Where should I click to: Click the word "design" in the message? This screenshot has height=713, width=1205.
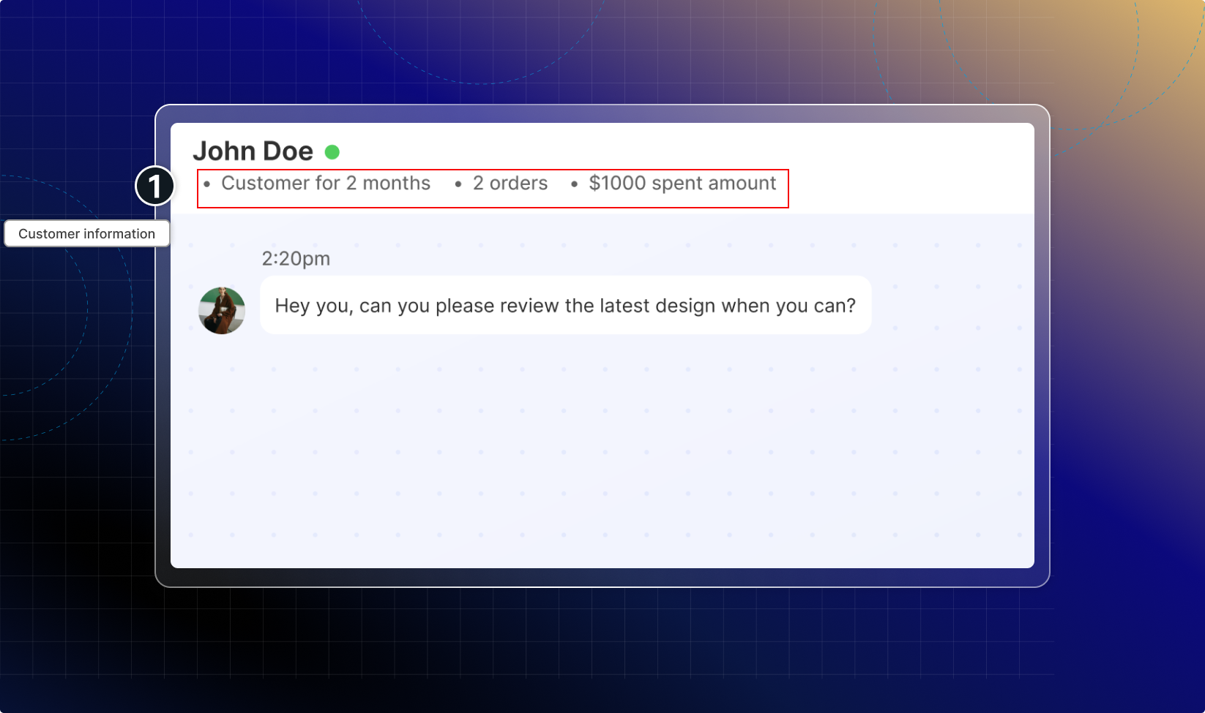coord(685,306)
